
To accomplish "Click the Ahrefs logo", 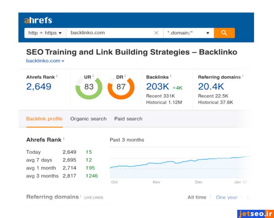I will (38, 20).
